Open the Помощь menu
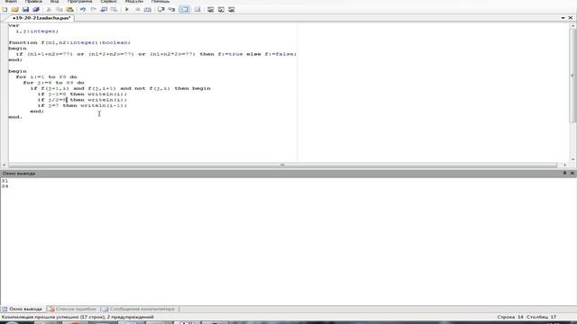The width and height of the screenshot is (577, 324). 160,2
